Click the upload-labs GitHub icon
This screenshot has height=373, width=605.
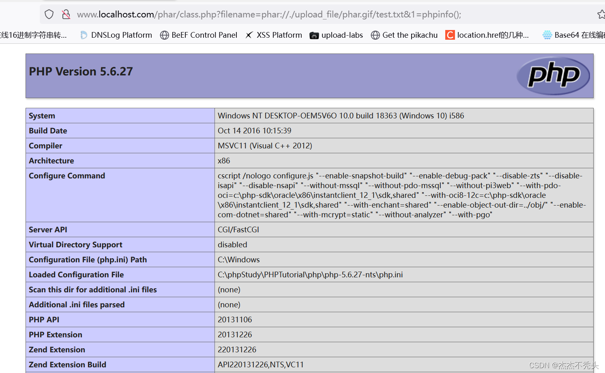(x=314, y=36)
